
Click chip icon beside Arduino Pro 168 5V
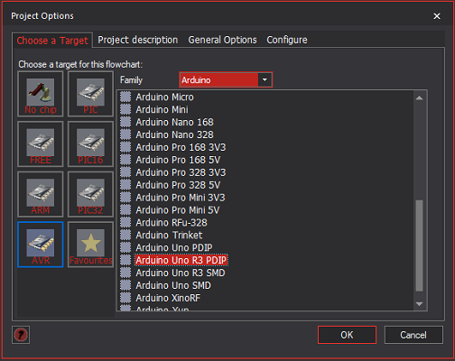pyautogui.click(x=125, y=160)
